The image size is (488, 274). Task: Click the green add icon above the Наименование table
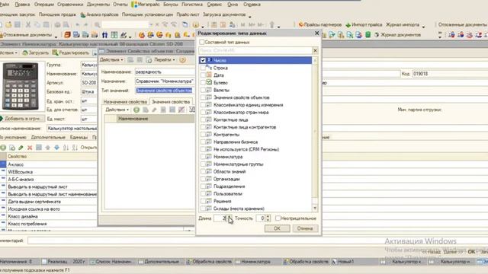[136, 110]
